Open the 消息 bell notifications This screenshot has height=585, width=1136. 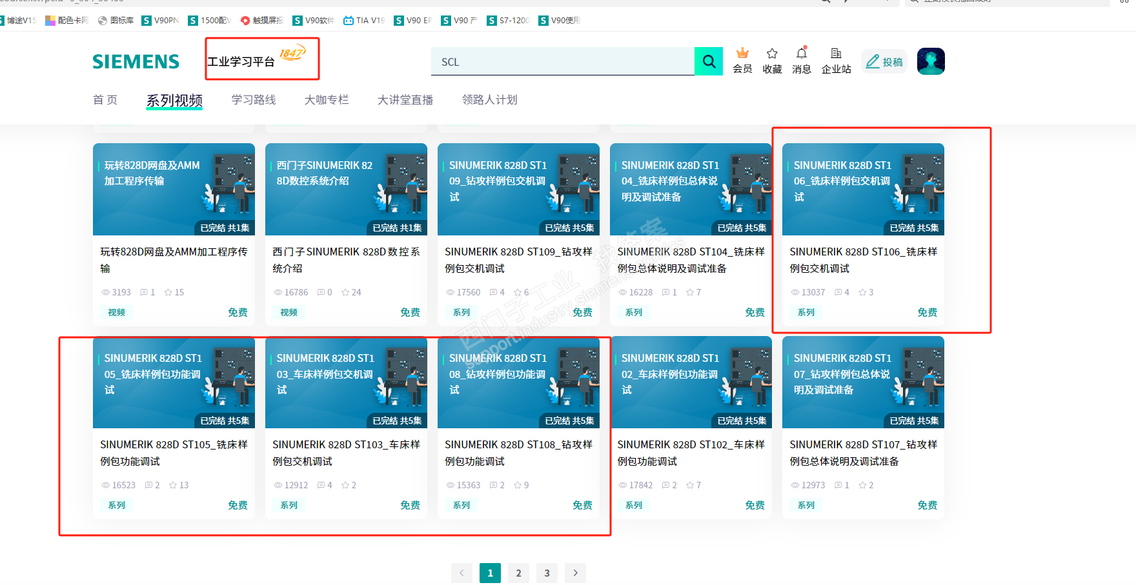(x=802, y=61)
